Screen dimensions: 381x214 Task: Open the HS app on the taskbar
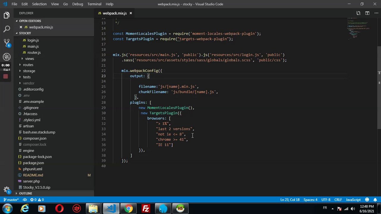[x=180, y=209]
